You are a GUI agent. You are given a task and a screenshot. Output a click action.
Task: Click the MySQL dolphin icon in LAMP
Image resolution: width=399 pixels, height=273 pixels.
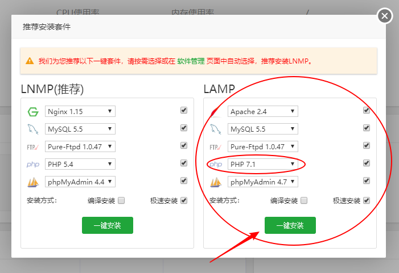coord(216,129)
